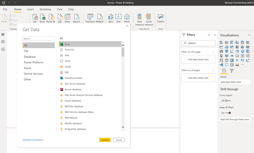Screen dimensions: 254x153
Task: Select Online Services category
Action: point(39,74)
